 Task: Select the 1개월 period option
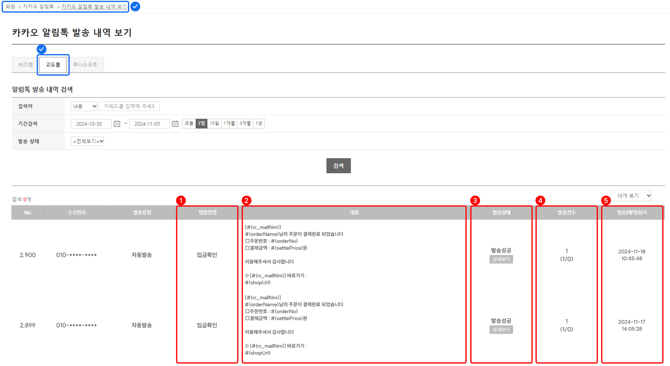[229, 123]
